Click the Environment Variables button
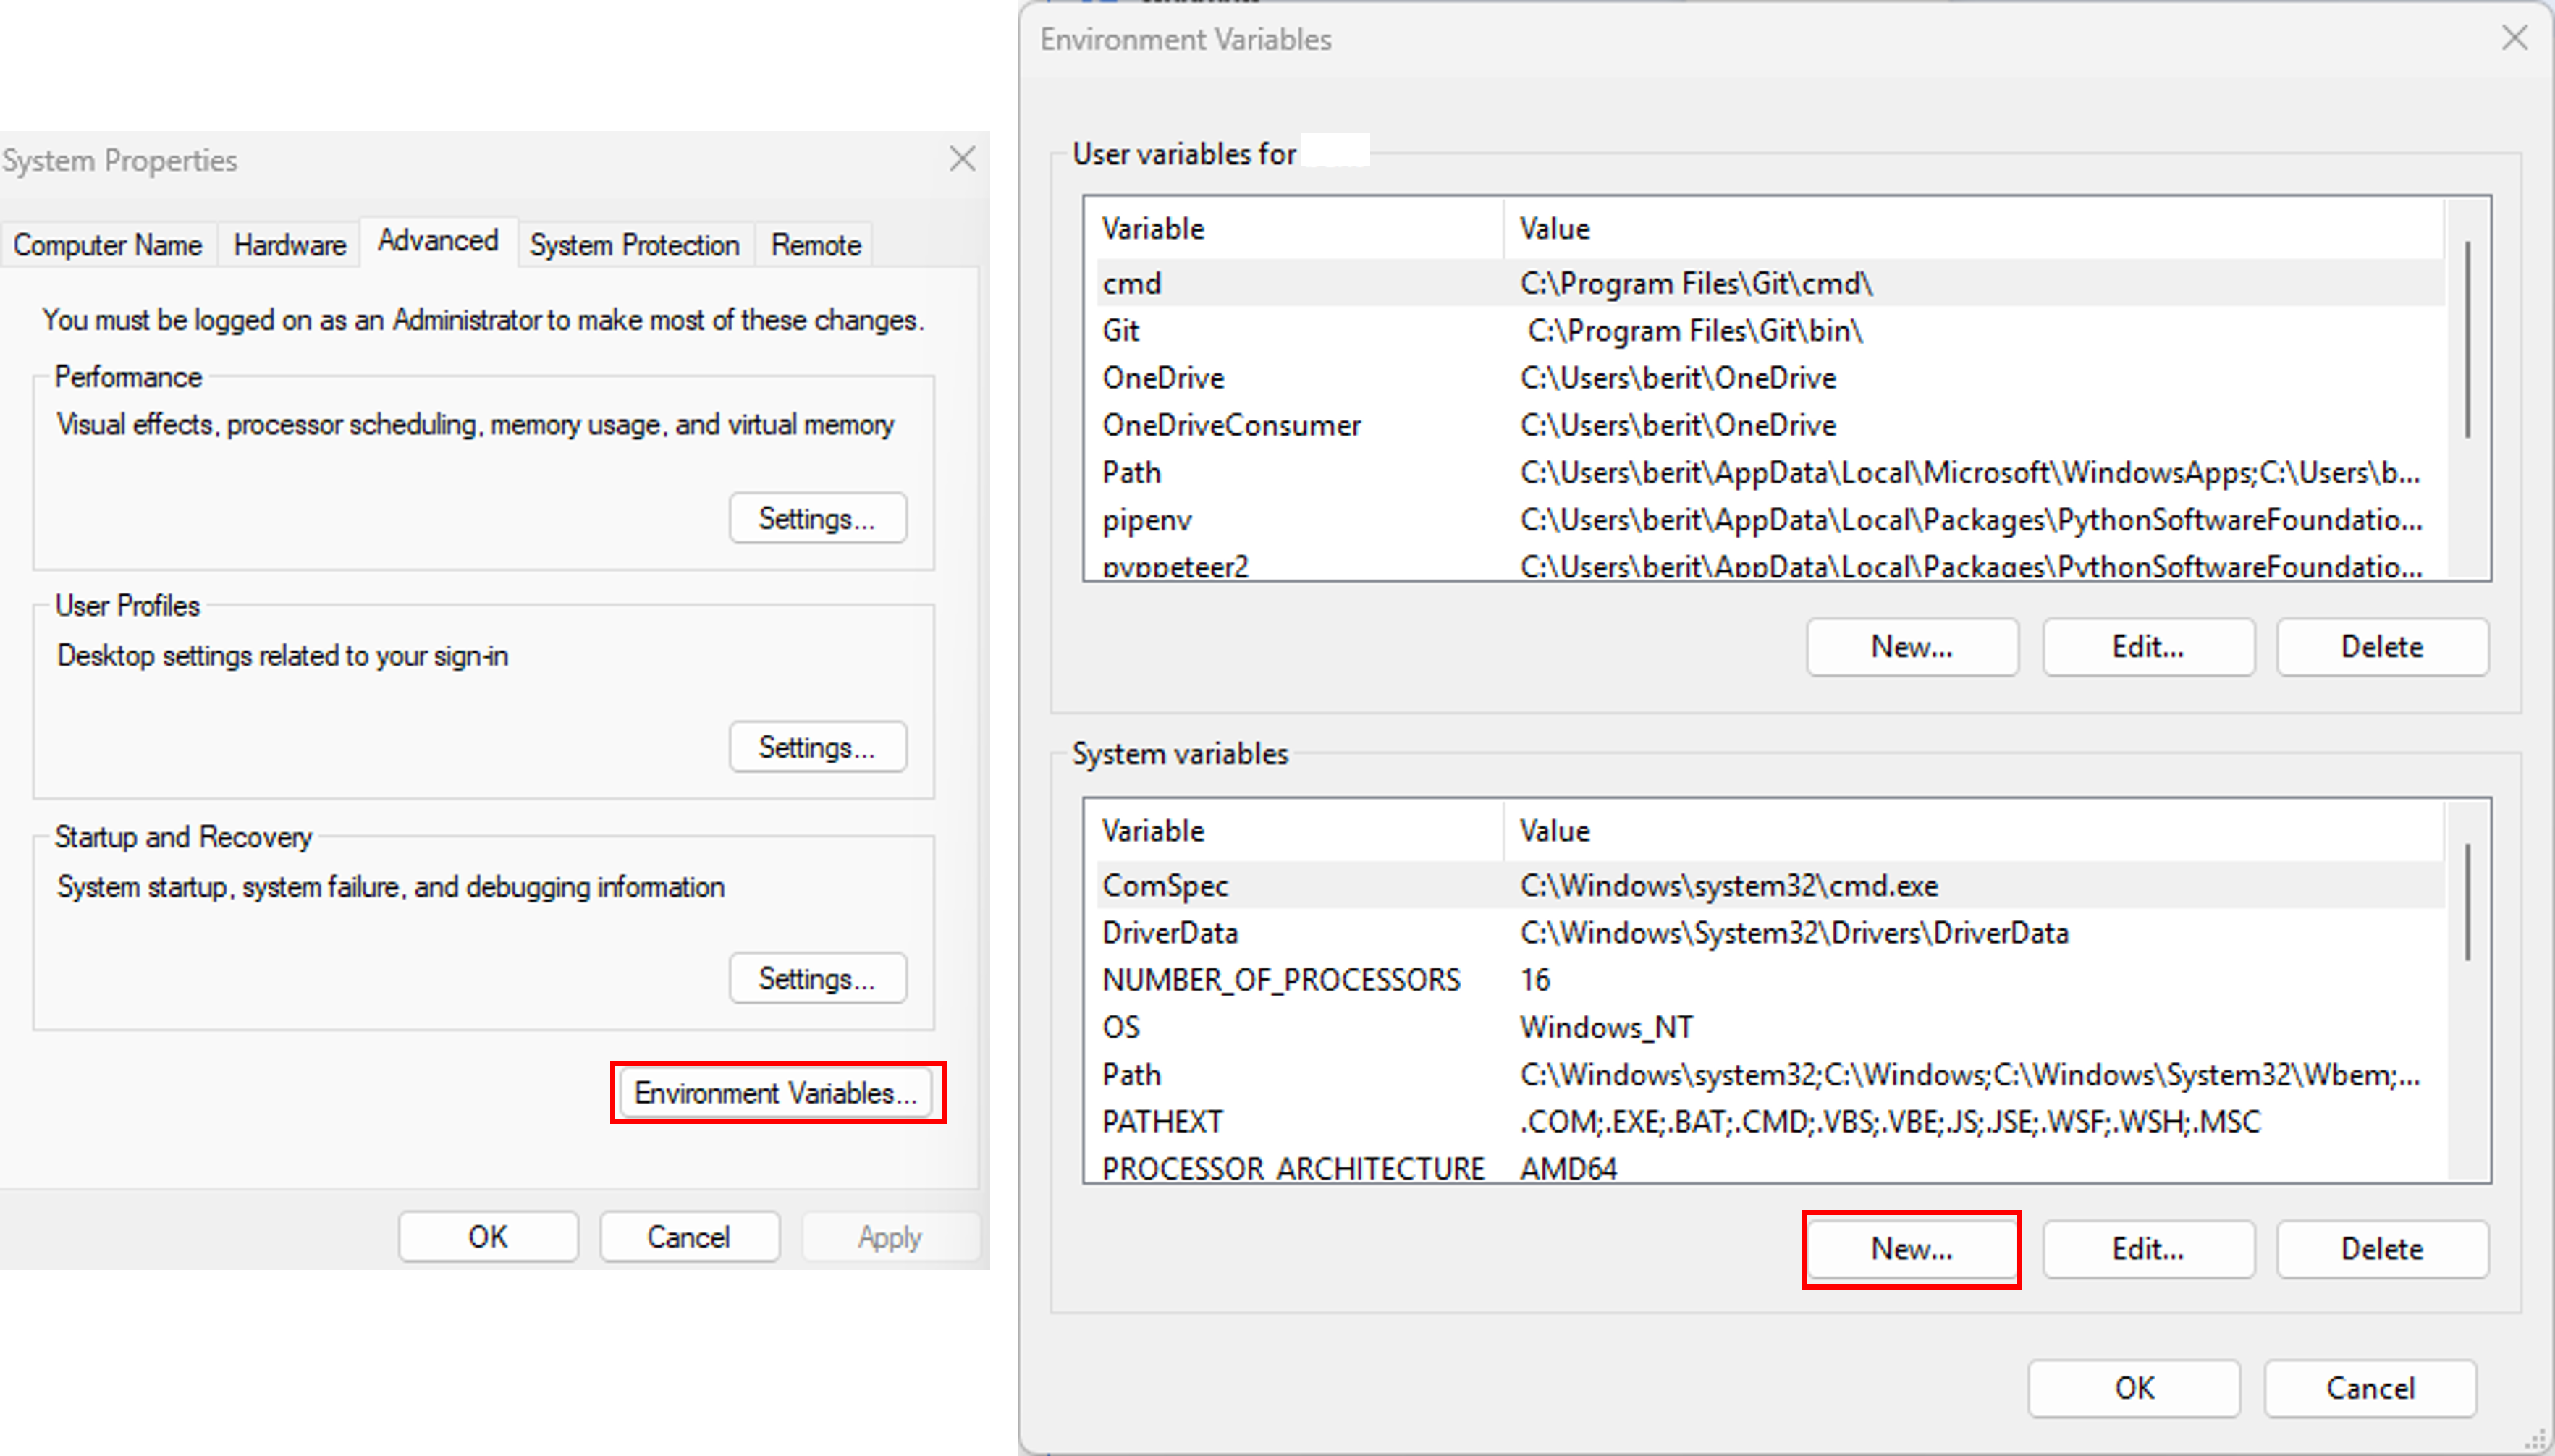This screenshot has height=1456, width=2555. click(x=776, y=1093)
